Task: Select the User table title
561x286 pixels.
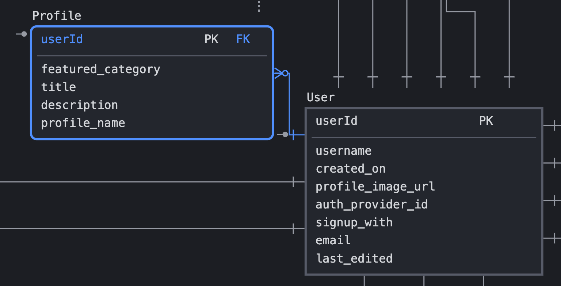Action: [320, 97]
